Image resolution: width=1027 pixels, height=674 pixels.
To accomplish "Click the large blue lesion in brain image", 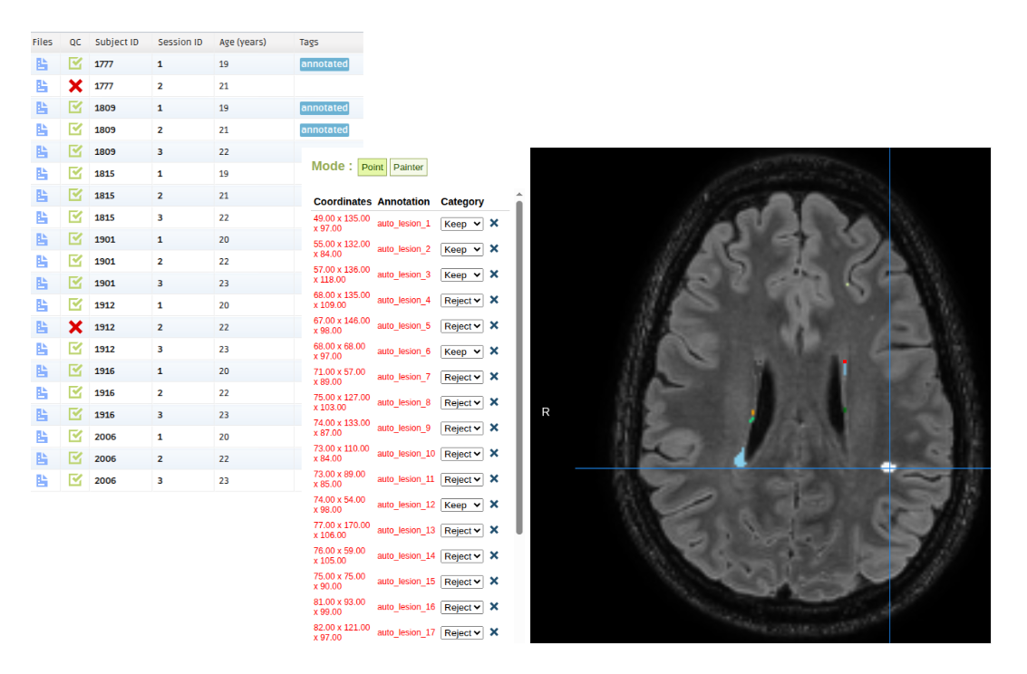I will pos(741,457).
